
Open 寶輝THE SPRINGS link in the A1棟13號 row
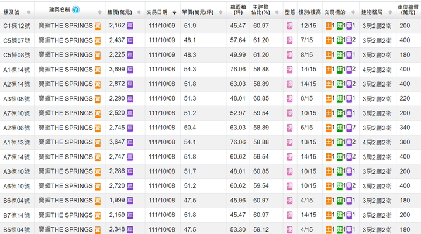[x=65, y=142]
